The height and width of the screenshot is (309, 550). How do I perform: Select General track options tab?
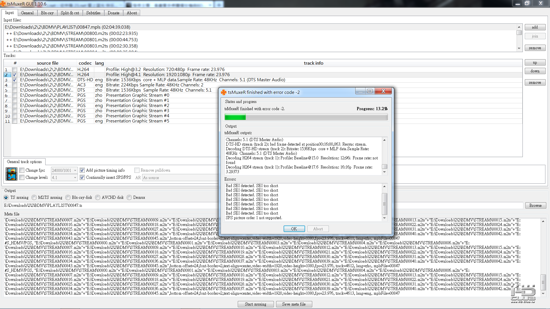coord(24,162)
